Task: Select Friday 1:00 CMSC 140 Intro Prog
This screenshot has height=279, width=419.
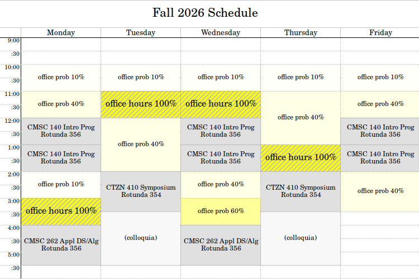Action: point(380,158)
